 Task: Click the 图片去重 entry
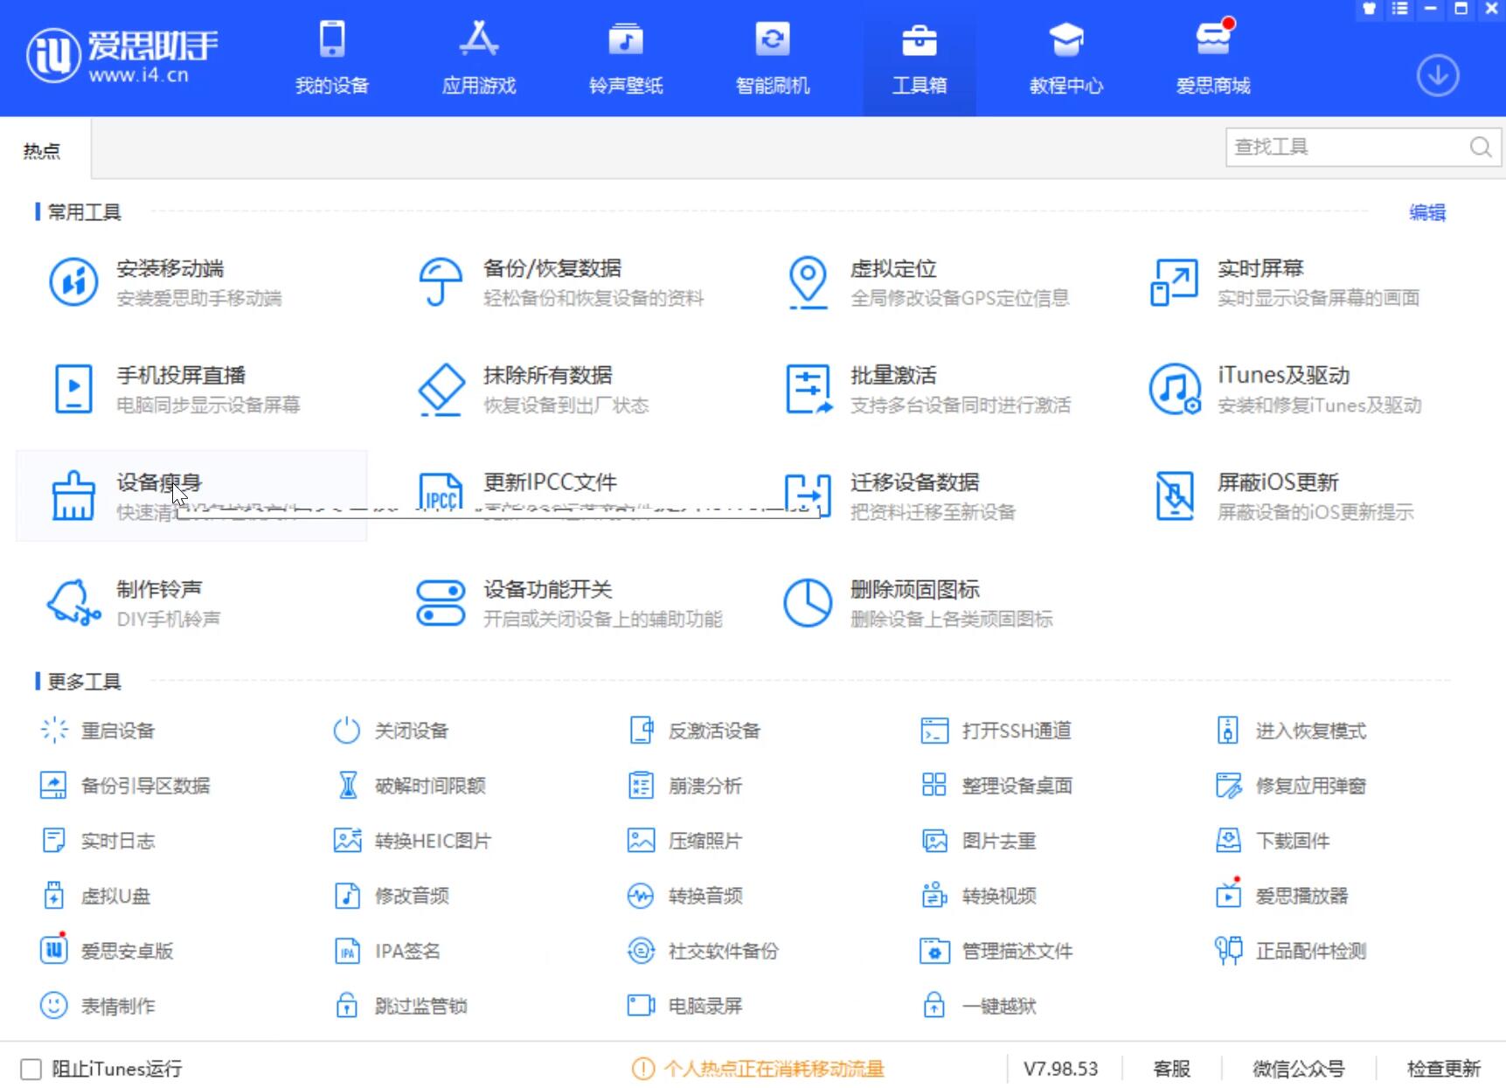[980, 840]
